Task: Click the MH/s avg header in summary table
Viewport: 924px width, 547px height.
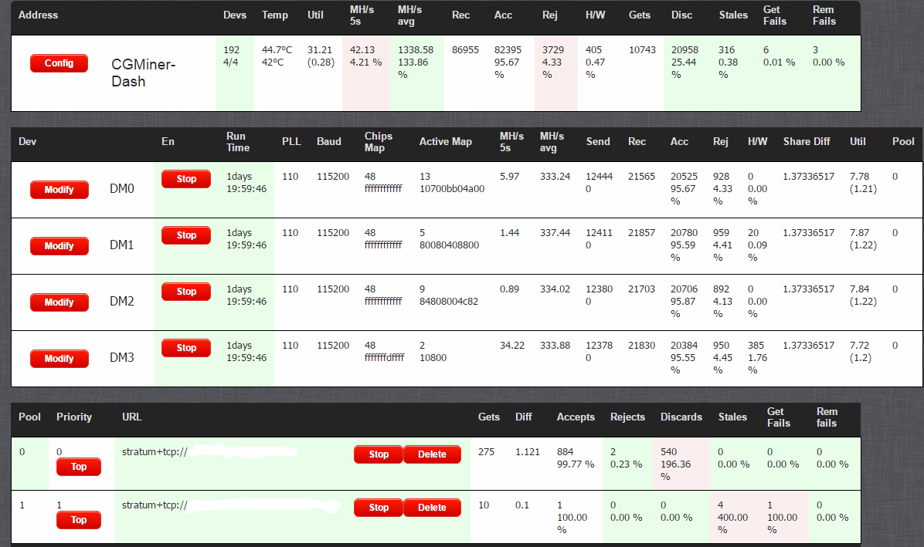Action: [409, 15]
